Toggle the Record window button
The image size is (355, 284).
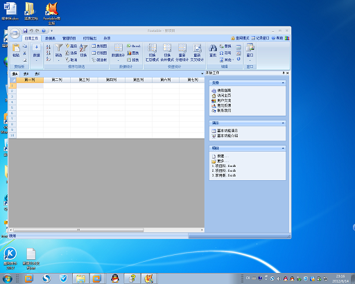(260, 38)
